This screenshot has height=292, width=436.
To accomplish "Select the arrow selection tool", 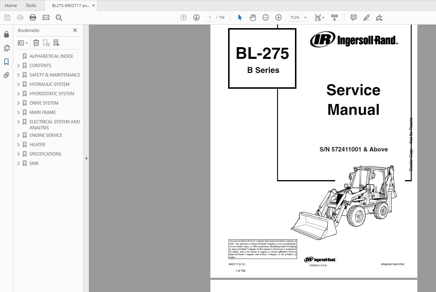I will (x=240, y=18).
